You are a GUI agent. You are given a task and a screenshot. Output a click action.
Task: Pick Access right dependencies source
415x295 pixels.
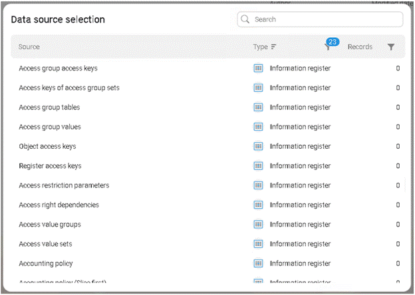pyautogui.click(x=59, y=205)
